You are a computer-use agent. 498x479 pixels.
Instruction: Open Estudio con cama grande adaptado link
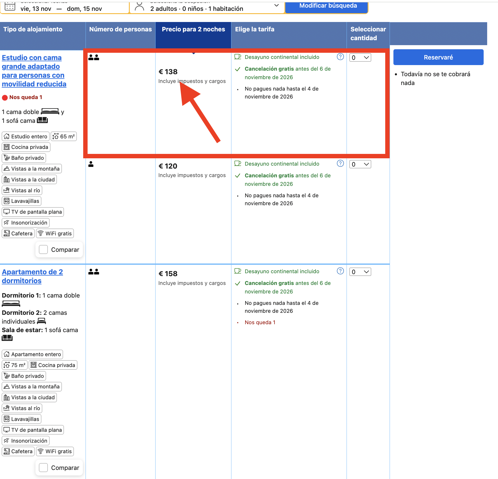pyautogui.click(x=34, y=71)
